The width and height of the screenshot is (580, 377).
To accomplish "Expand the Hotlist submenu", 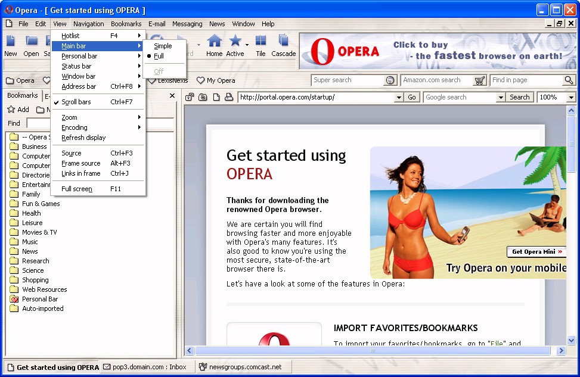I will click(x=98, y=36).
